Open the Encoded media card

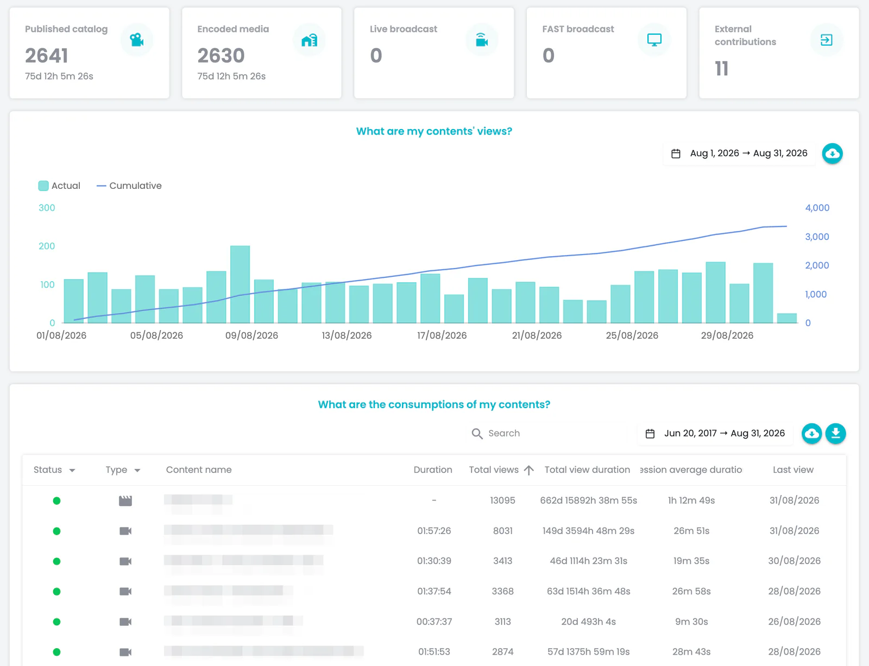coord(262,53)
